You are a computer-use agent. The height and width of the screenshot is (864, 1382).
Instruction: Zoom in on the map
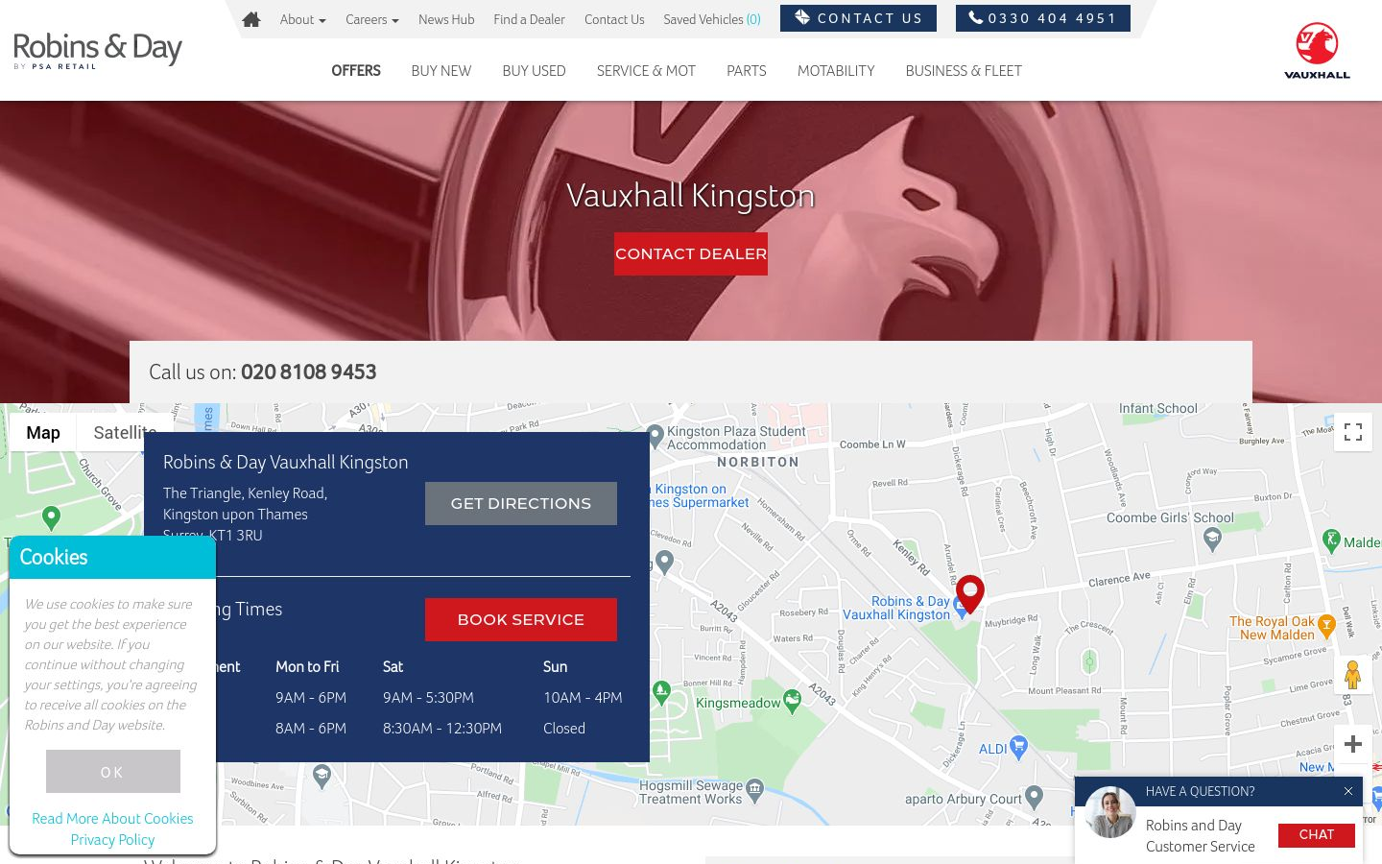pos(1353,744)
